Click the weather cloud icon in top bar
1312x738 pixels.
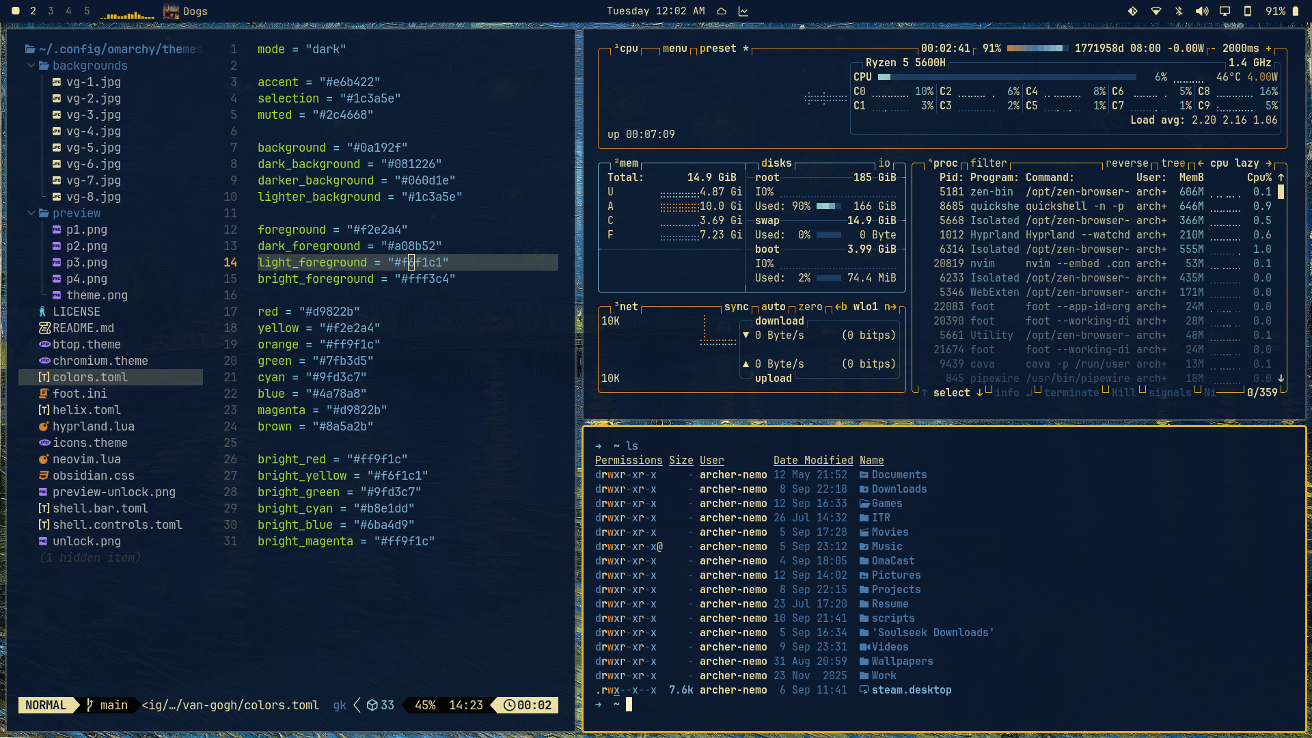(721, 11)
